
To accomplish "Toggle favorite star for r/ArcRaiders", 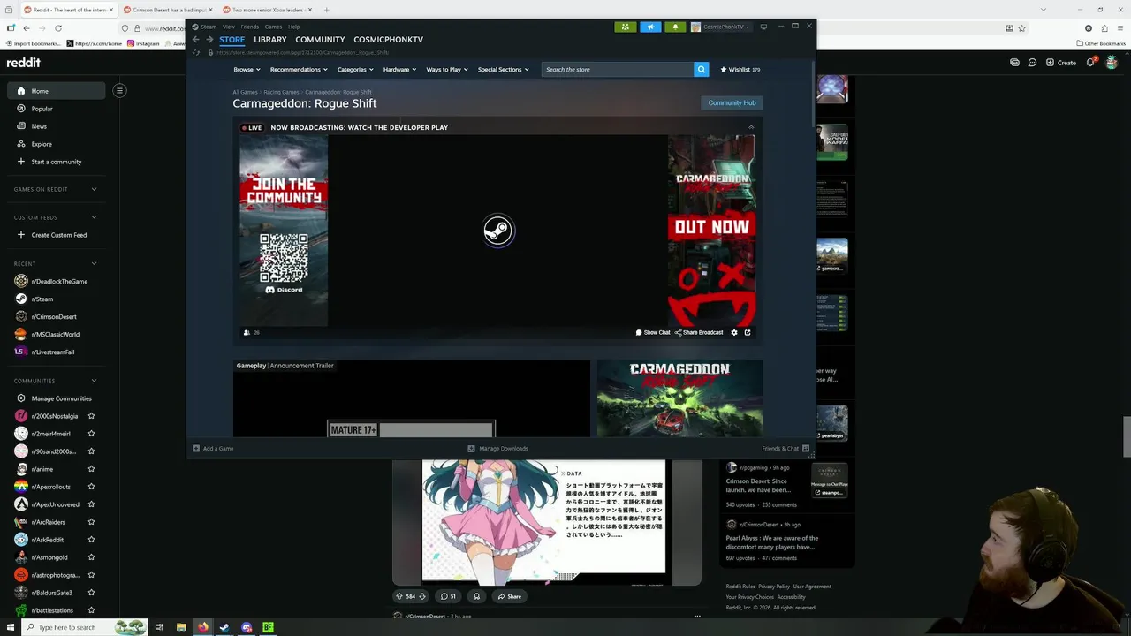I will [91, 522].
